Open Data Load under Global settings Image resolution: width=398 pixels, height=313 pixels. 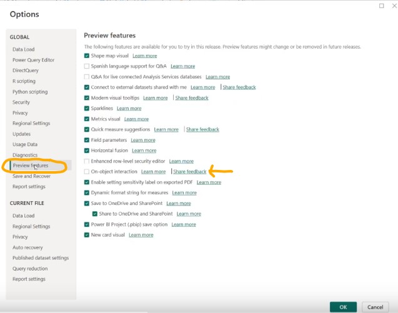pyautogui.click(x=23, y=49)
